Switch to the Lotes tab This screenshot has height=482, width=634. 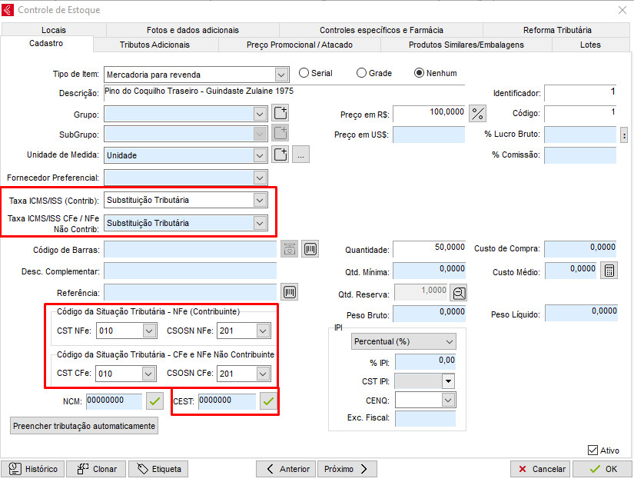tap(590, 45)
